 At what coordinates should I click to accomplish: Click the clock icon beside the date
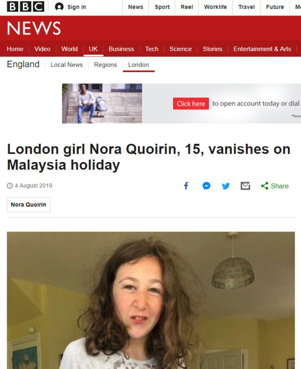[x=10, y=186]
